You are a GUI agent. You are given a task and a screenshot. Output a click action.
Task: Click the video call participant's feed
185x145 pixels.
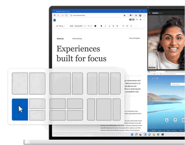[x=166, y=42]
